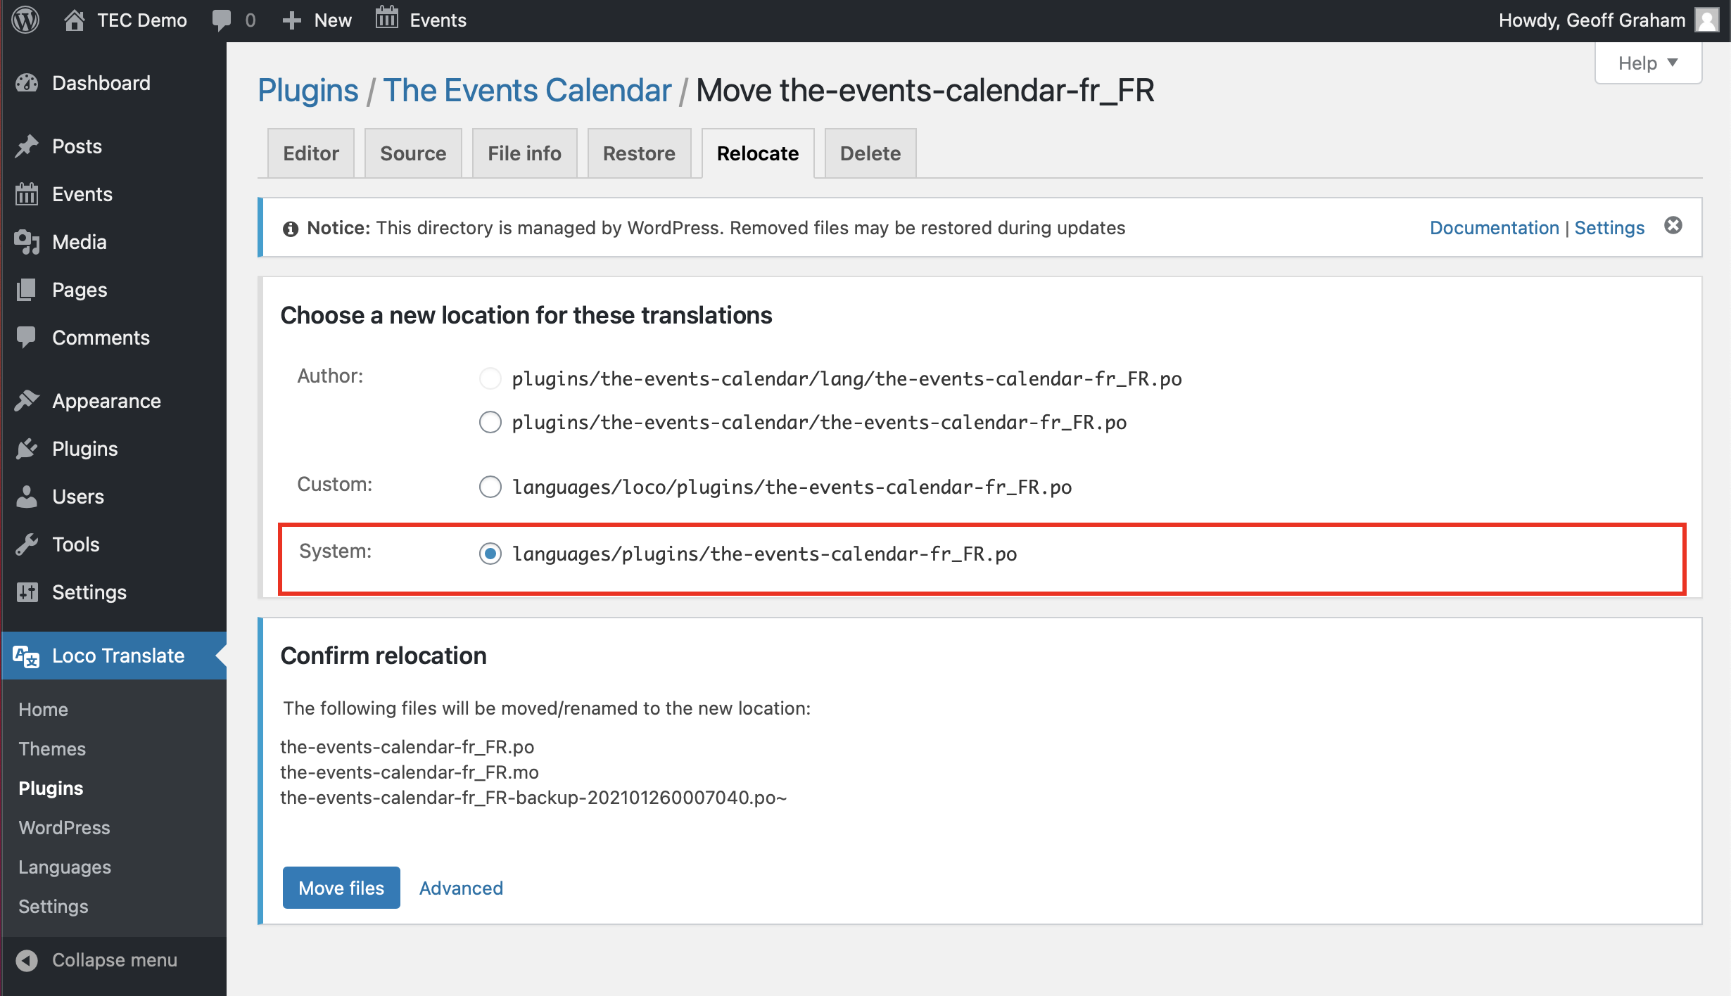Screen dimensions: 1731x996
Task: Click the Dashboard gauge icon in sidebar
Action: coord(27,83)
